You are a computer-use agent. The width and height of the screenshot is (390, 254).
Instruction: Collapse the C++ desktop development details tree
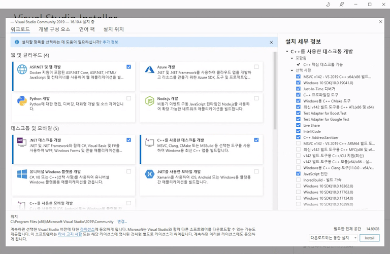click(287, 51)
